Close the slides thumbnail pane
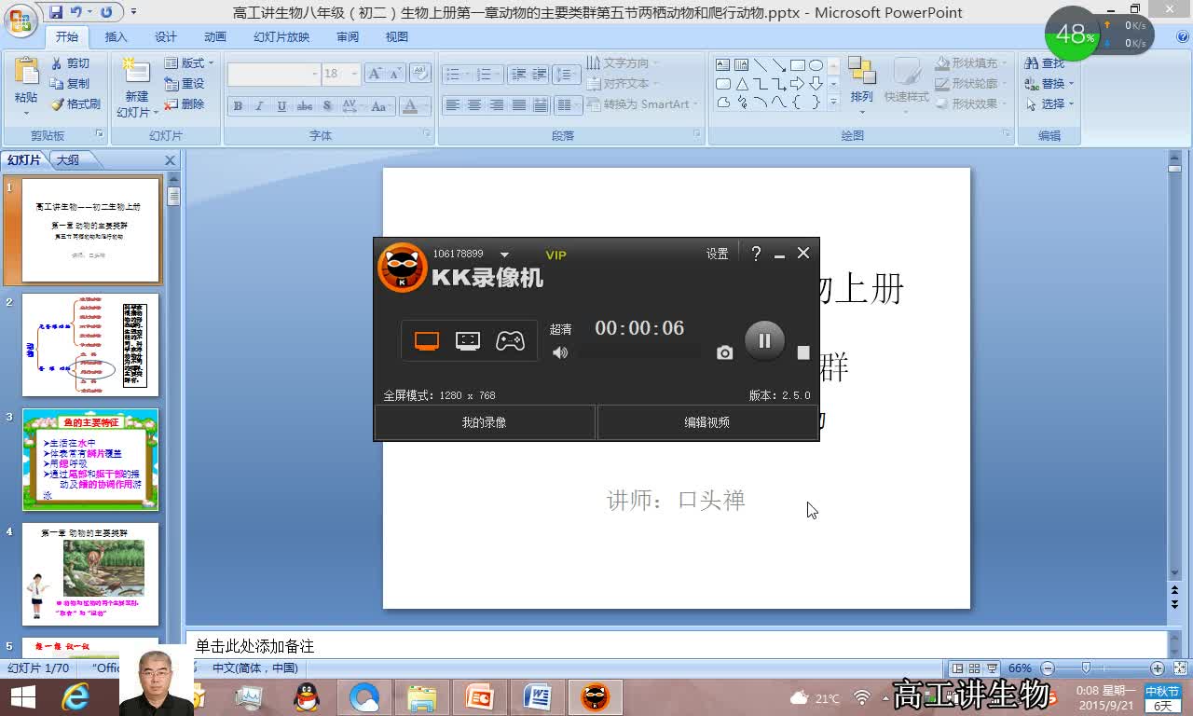This screenshot has height=716, width=1193. point(170,160)
